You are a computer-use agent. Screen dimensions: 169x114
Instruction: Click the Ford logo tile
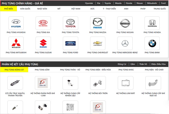70,43
